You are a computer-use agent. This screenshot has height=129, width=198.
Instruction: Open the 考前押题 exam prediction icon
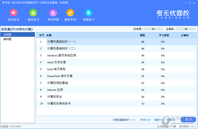pyautogui.click(x=53, y=13)
